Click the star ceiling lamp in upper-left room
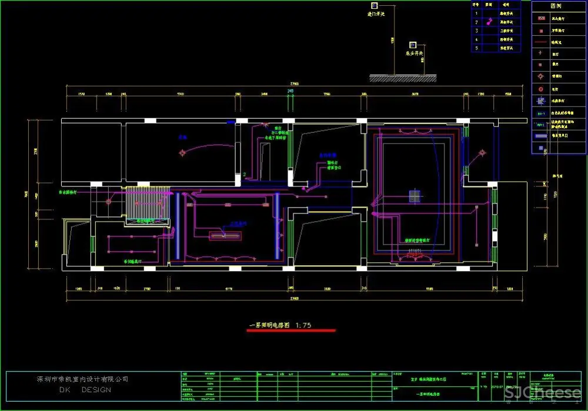 183,153
